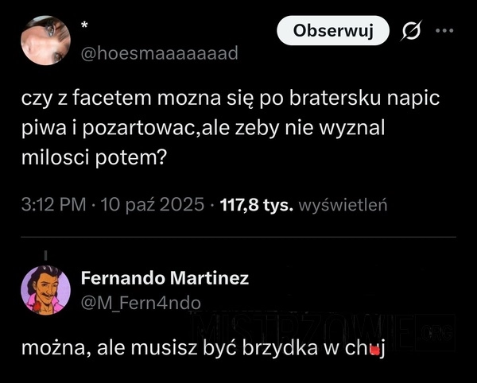Click the divider line between the tweets
Viewport: 477px width, 383px height.
tap(238, 236)
